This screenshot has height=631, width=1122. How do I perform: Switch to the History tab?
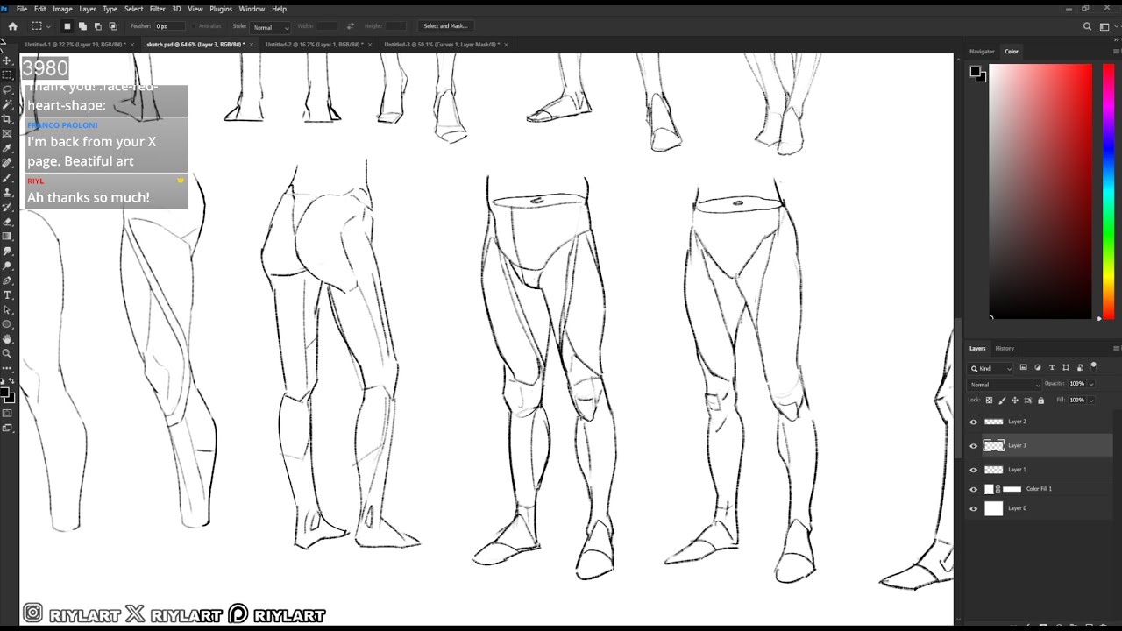coord(1005,349)
